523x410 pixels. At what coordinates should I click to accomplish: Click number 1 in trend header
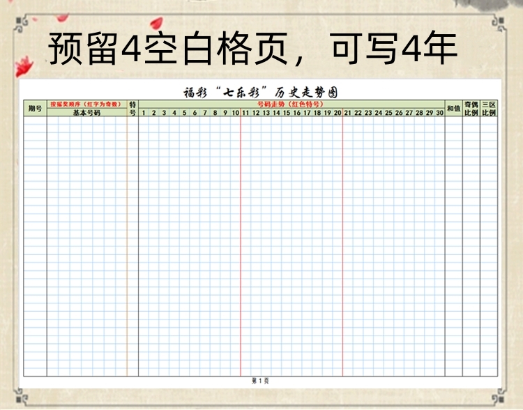coord(144,113)
